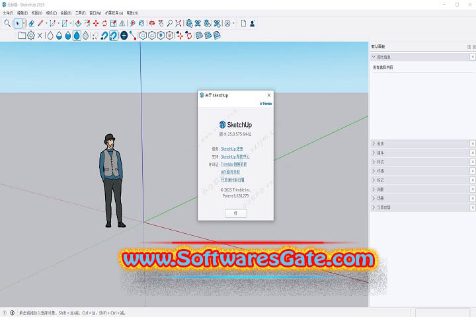Click the user account silhouette icon
476x317 pixels.
pos(253,23)
